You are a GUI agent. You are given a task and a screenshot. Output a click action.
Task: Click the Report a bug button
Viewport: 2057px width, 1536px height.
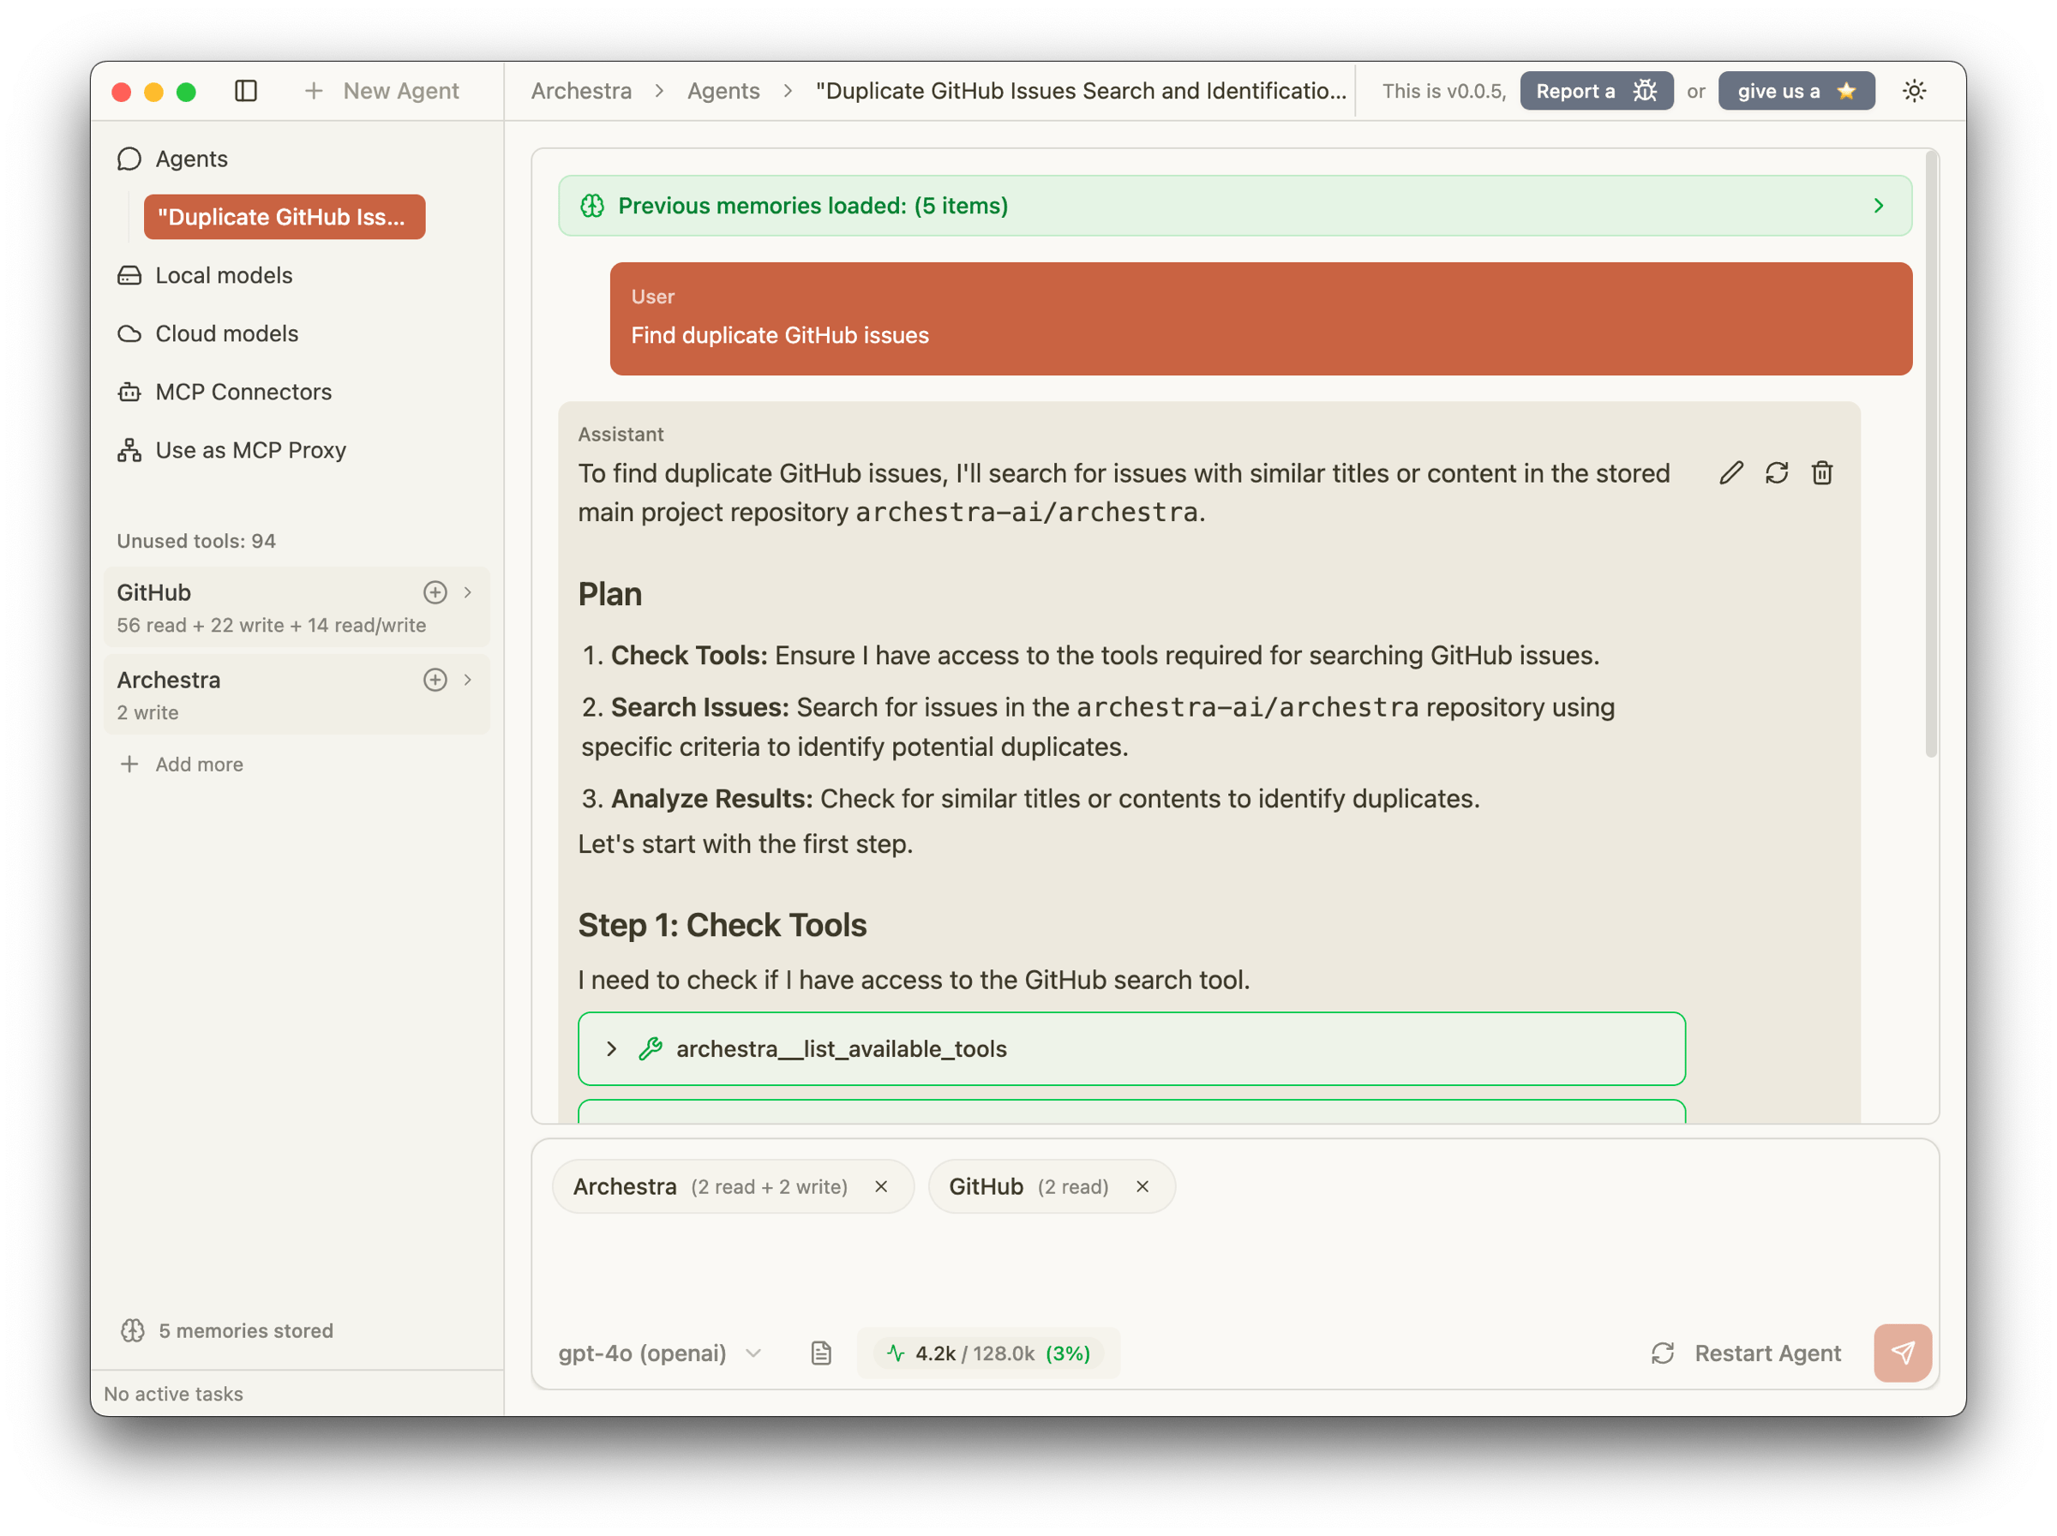1596,91
